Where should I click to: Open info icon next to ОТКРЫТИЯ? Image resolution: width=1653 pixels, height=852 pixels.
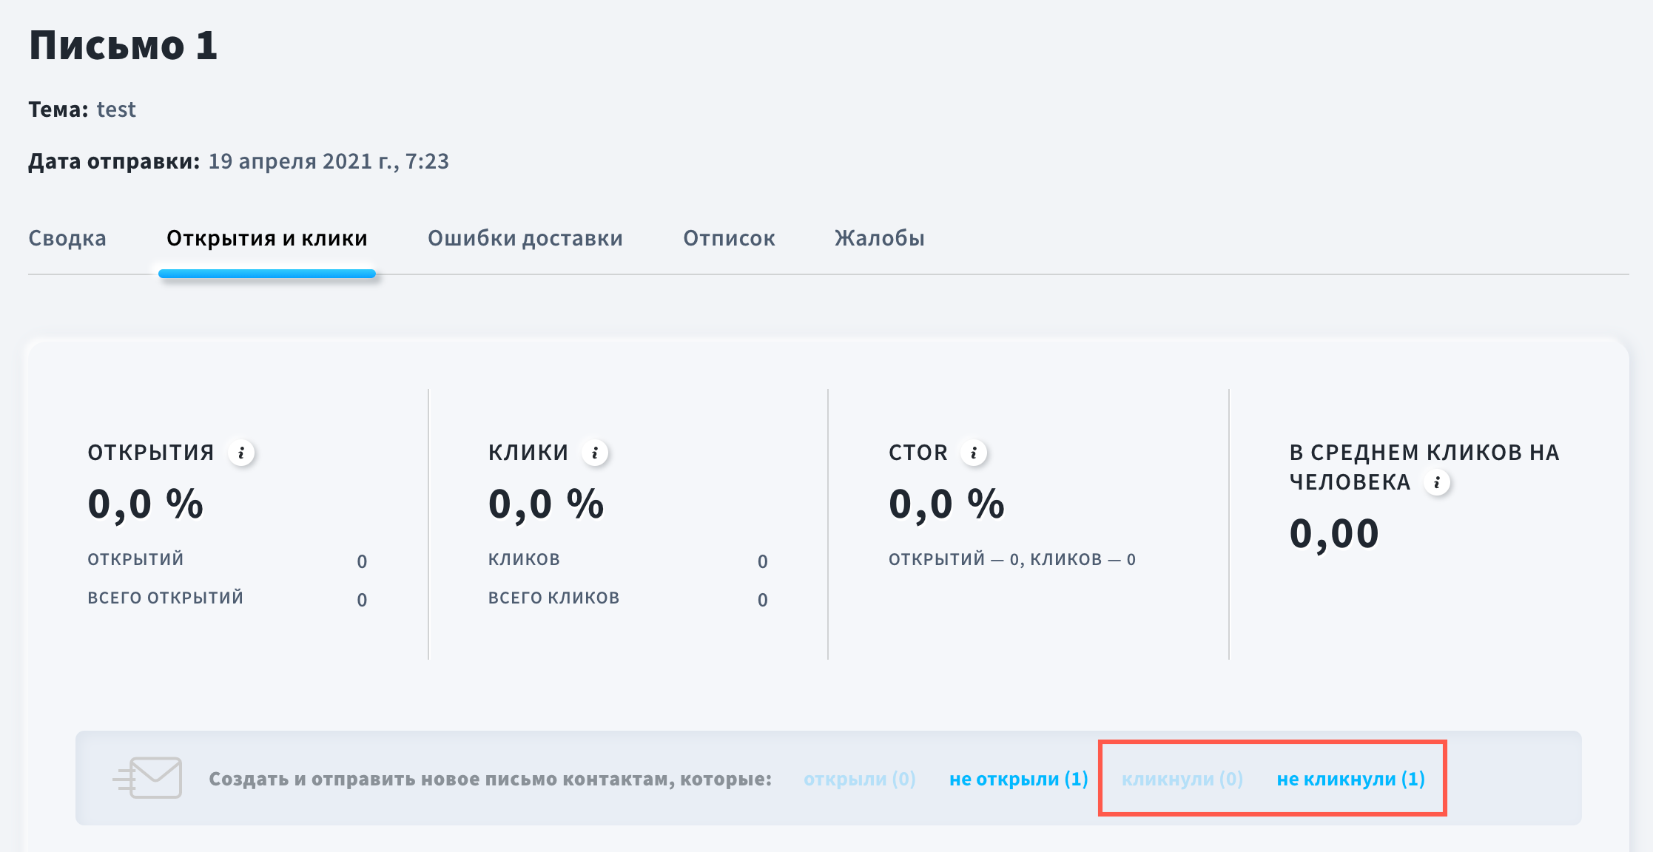[241, 453]
